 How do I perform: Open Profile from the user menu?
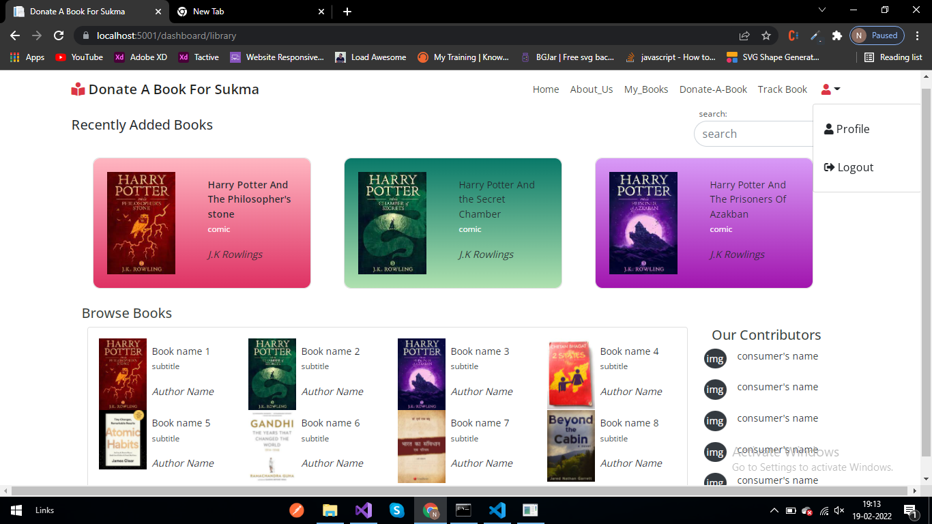pyautogui.click(x=847, y=129)
